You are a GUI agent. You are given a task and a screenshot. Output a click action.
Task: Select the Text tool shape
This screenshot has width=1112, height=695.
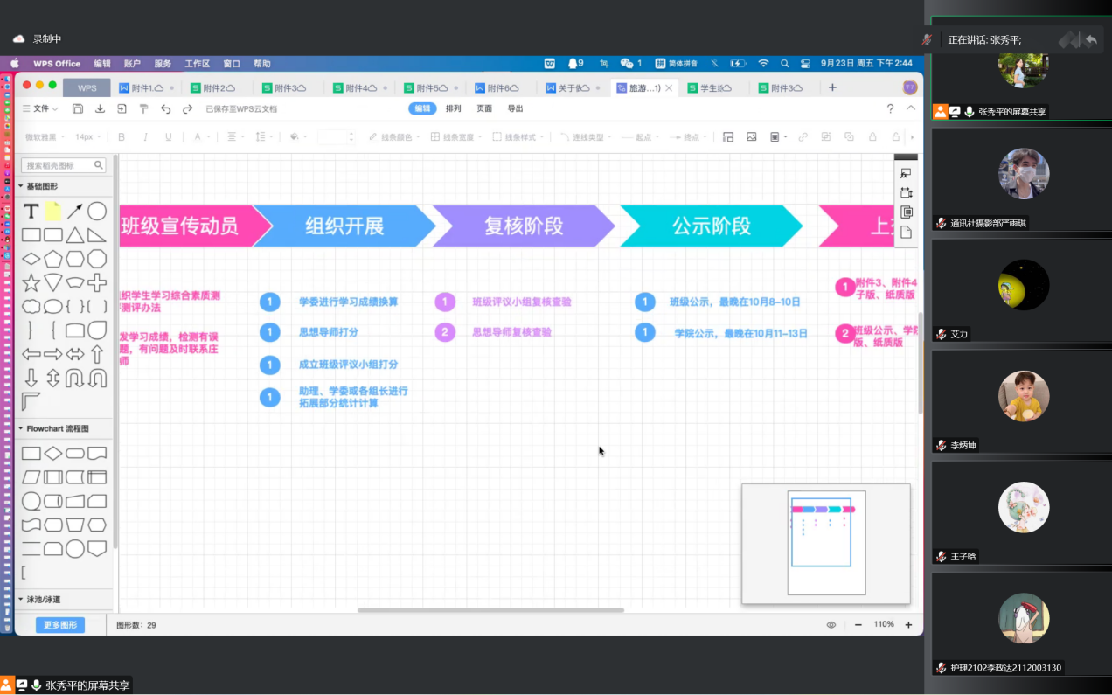pyautogui.click(x=31, y=212)
